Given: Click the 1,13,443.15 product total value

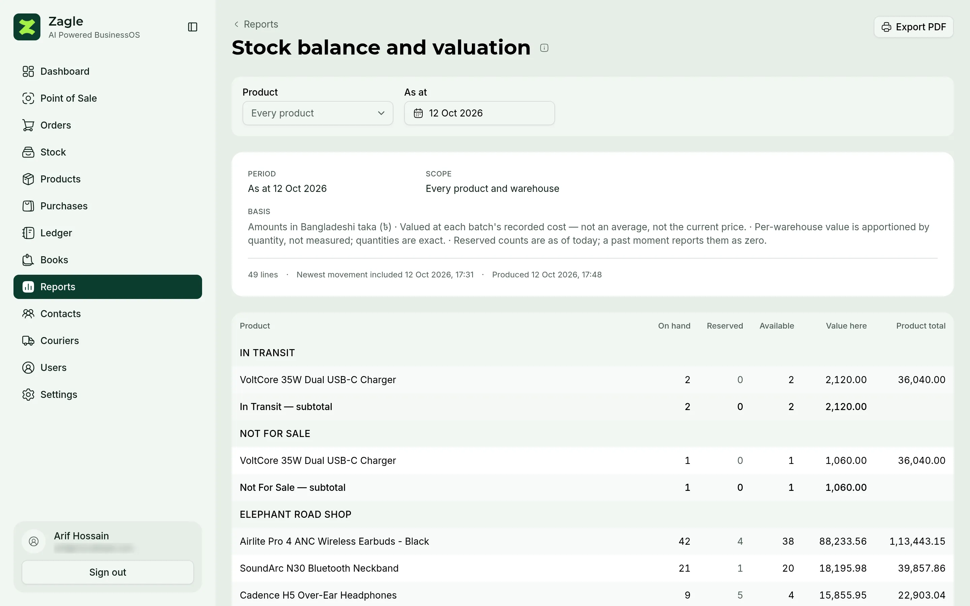Looking at the screenshot, I should 917,541.
